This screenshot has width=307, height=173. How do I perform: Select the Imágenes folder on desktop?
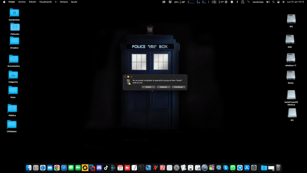[13, 75]
